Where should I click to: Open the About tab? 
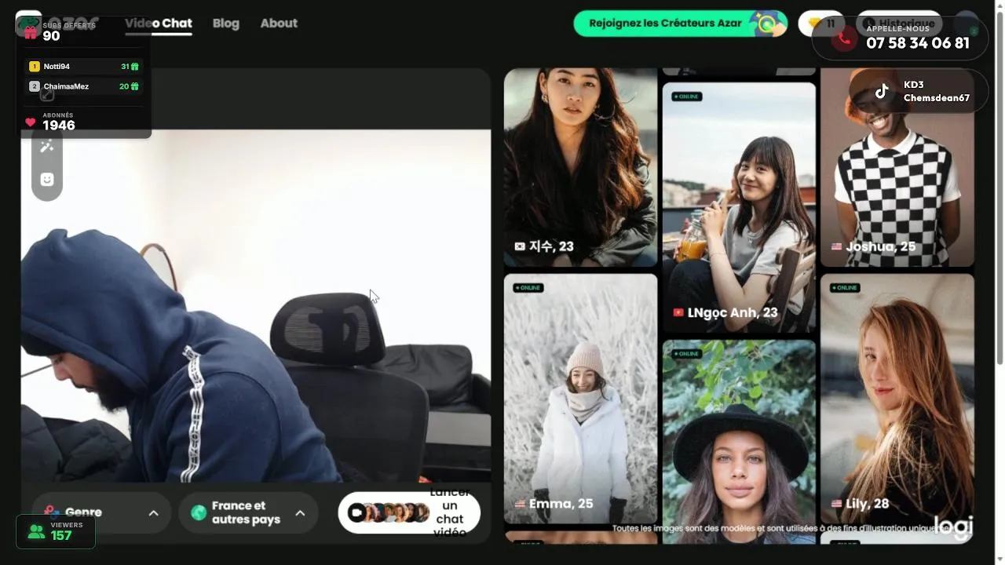279,24
